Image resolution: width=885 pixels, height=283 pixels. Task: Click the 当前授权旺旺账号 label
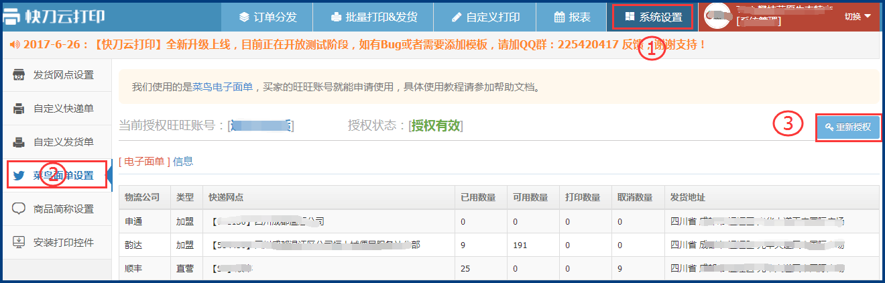pyautogui.click(x=173, y=125)
